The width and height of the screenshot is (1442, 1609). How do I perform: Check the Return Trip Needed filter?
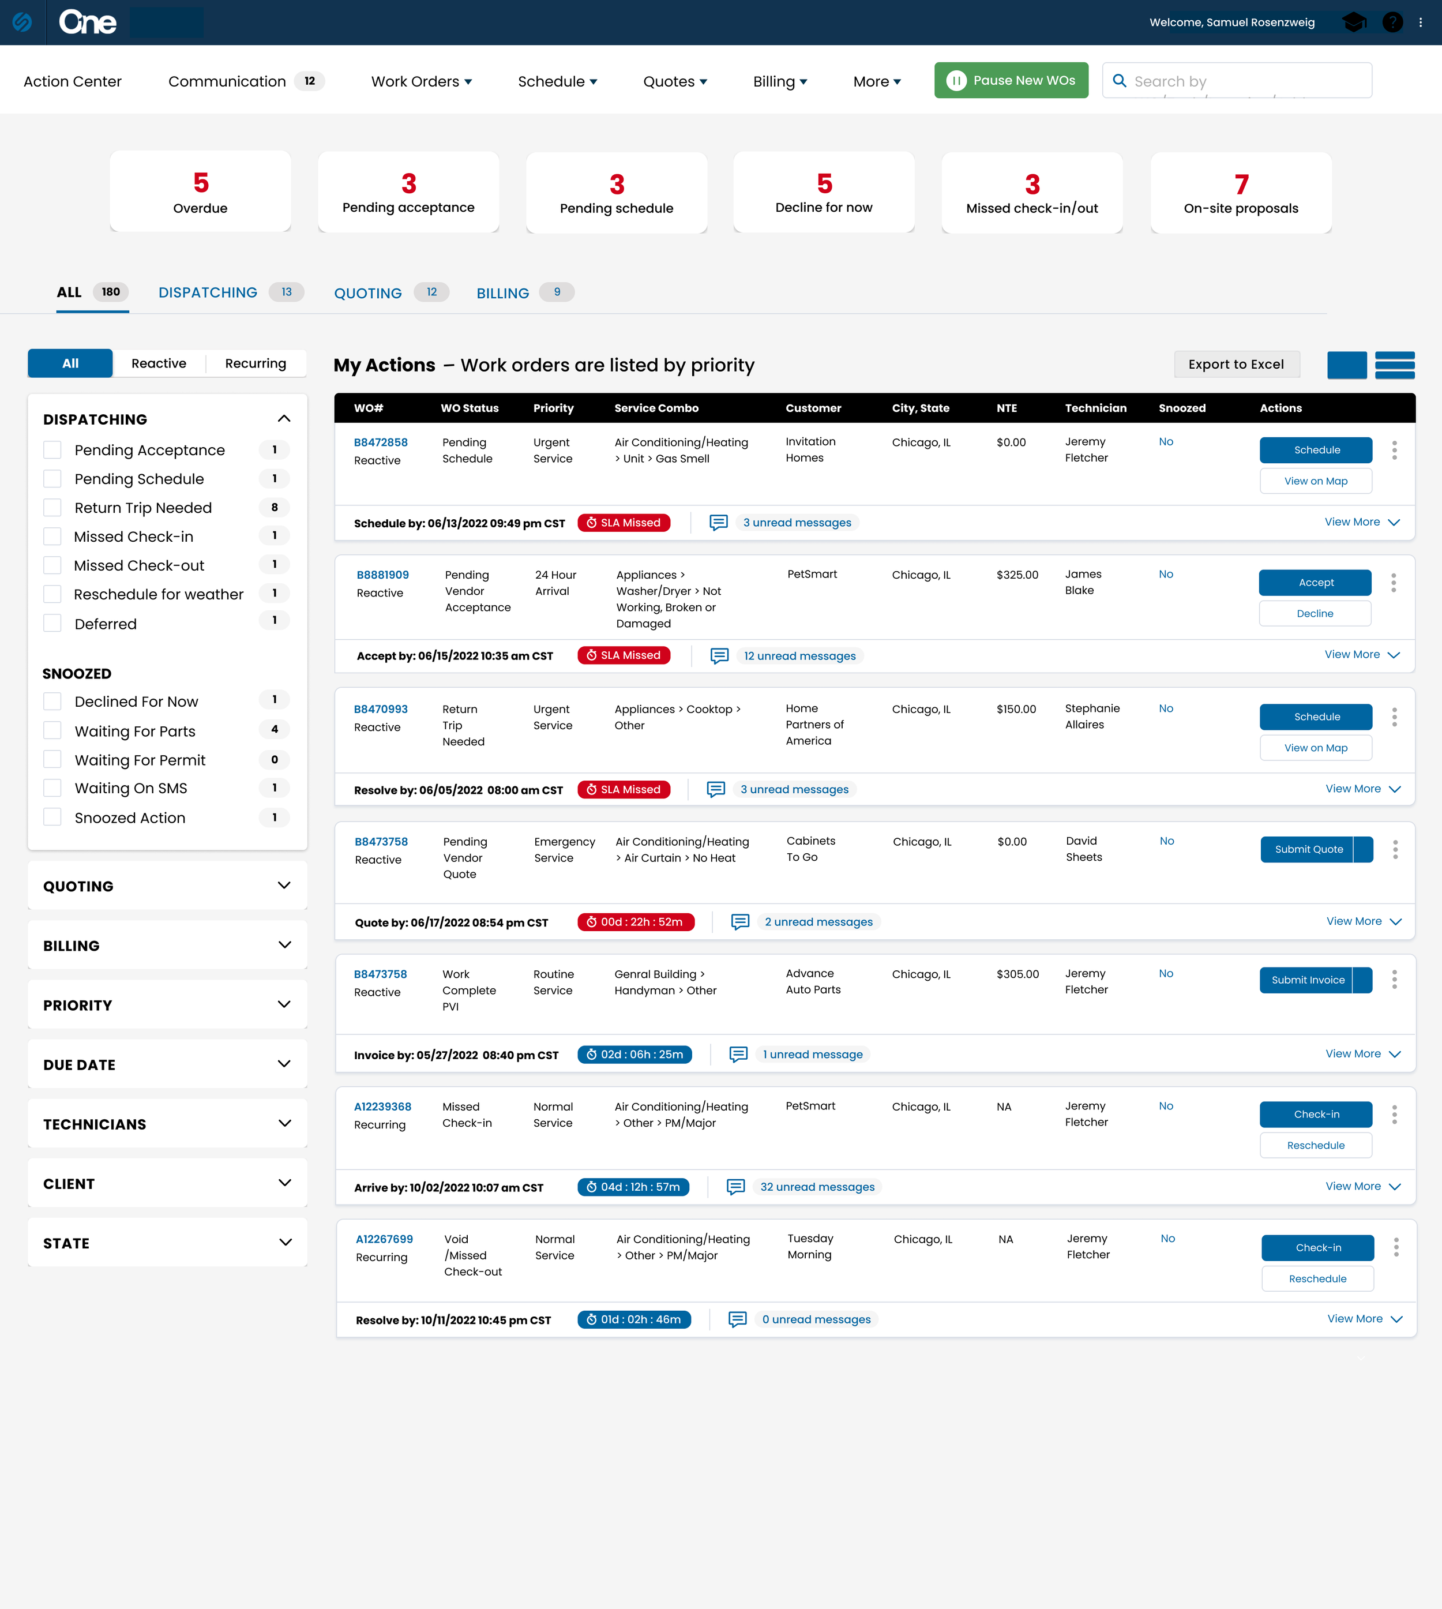[x=52, y=507]
